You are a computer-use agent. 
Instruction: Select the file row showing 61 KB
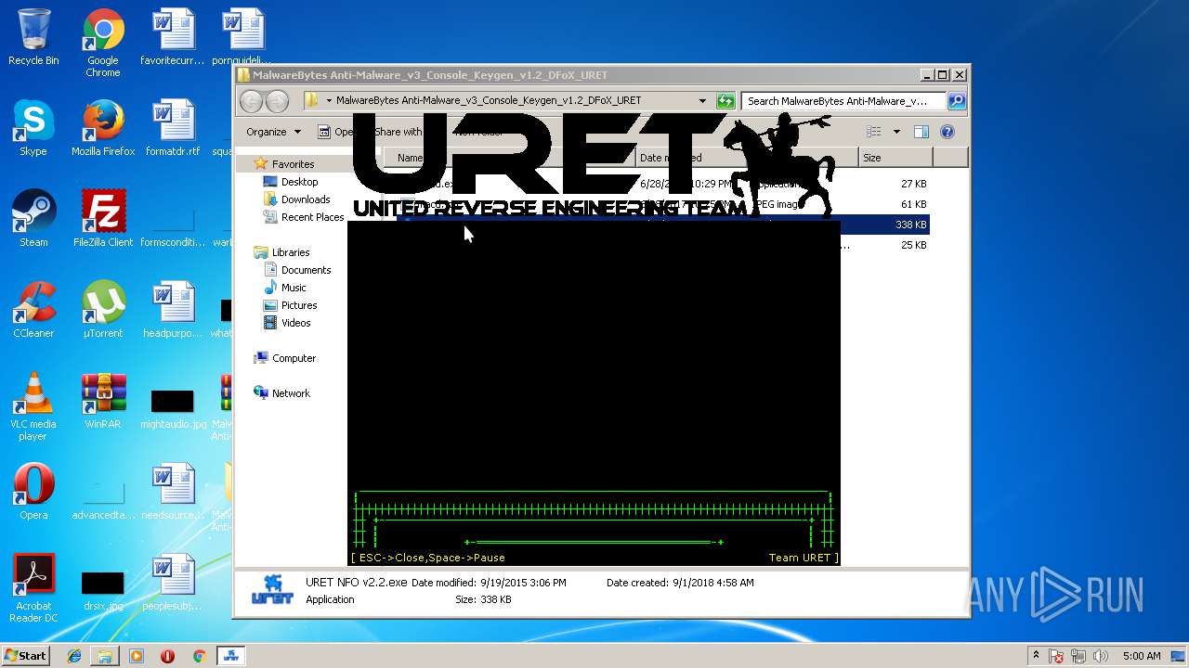pyautogui.click(x=663, y=204)
